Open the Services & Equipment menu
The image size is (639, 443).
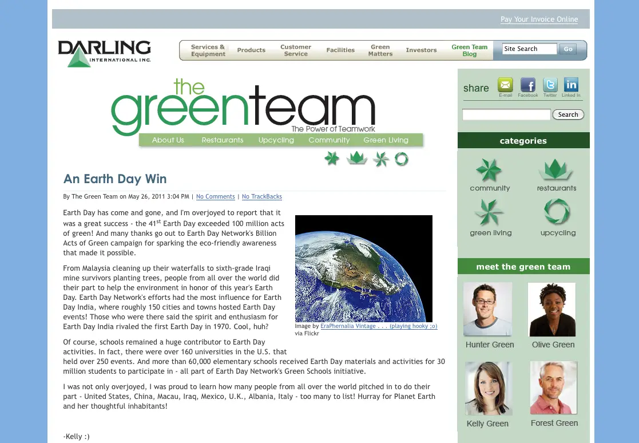[x=208, y=50]
